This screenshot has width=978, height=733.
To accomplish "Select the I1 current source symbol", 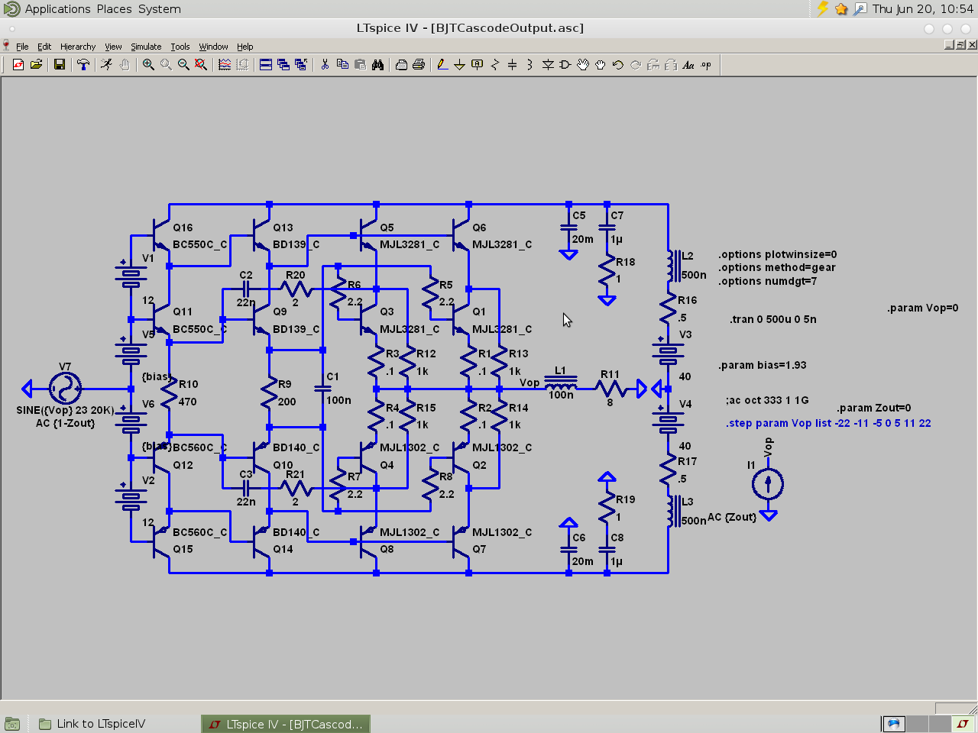I will pyautogui.click(x=768, y=483).
